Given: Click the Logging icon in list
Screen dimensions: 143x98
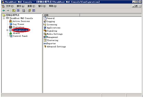Looking at the screenshot, I should [x=45, y=21].
